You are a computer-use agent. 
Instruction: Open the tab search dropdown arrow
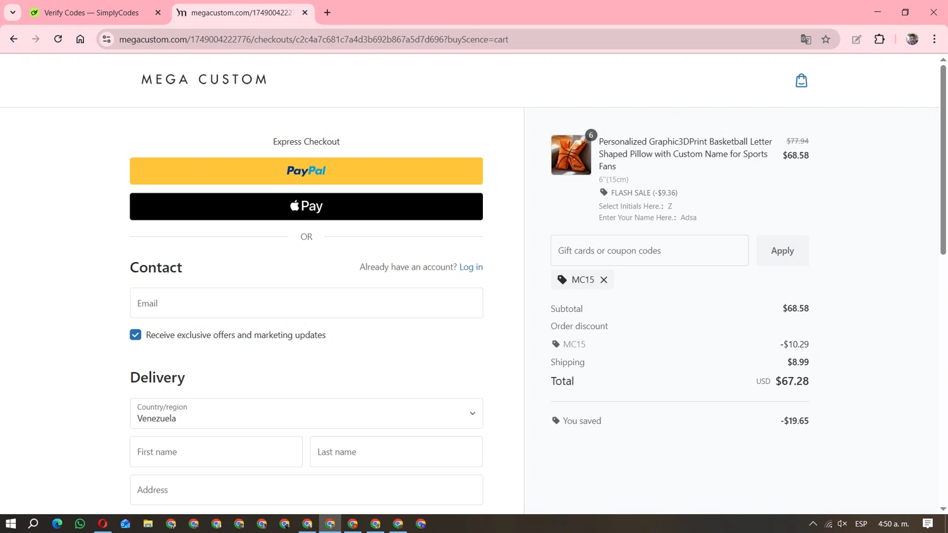pyautogui.click(x=13, y=13)
